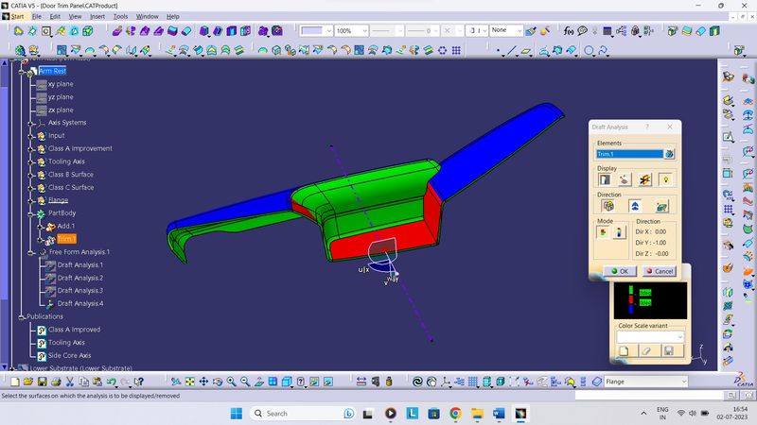Viewport: 757px width, 425px height.
Task: Click Cancel in Draft Analysis dialog
Action: tap(660, 271)
